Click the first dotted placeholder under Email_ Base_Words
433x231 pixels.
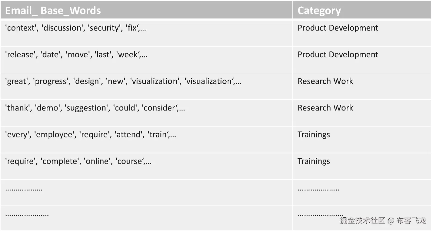(24, 190)
